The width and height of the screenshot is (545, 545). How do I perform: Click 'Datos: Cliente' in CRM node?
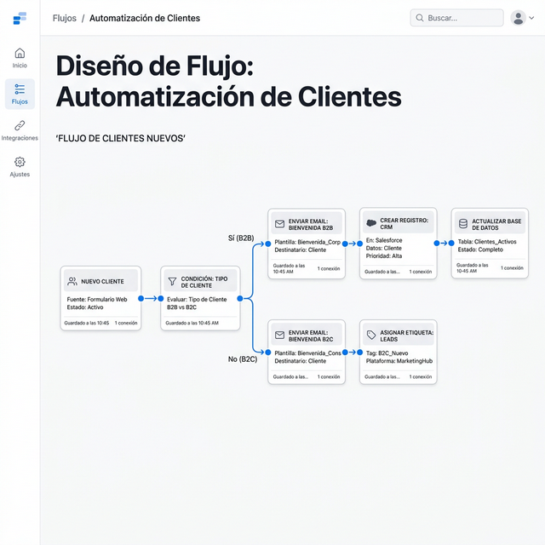(x=384, y=248)
